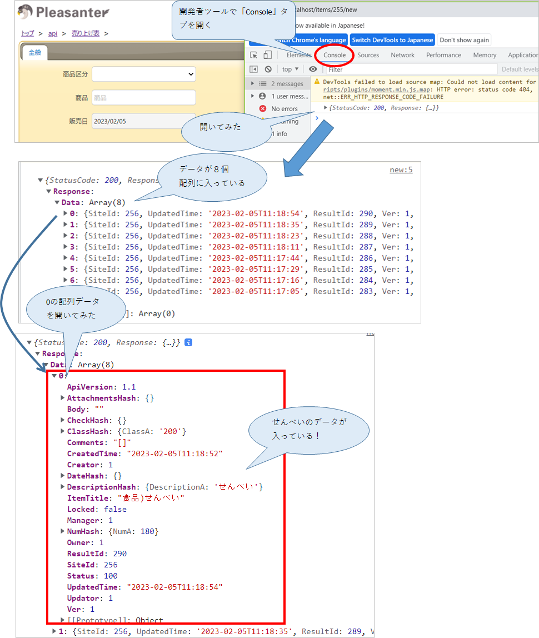Toggle the console sidebar panel
Image resolution: width=539 pixels, height=638 pixels.
pyautogui.click(x=254, y=69)
